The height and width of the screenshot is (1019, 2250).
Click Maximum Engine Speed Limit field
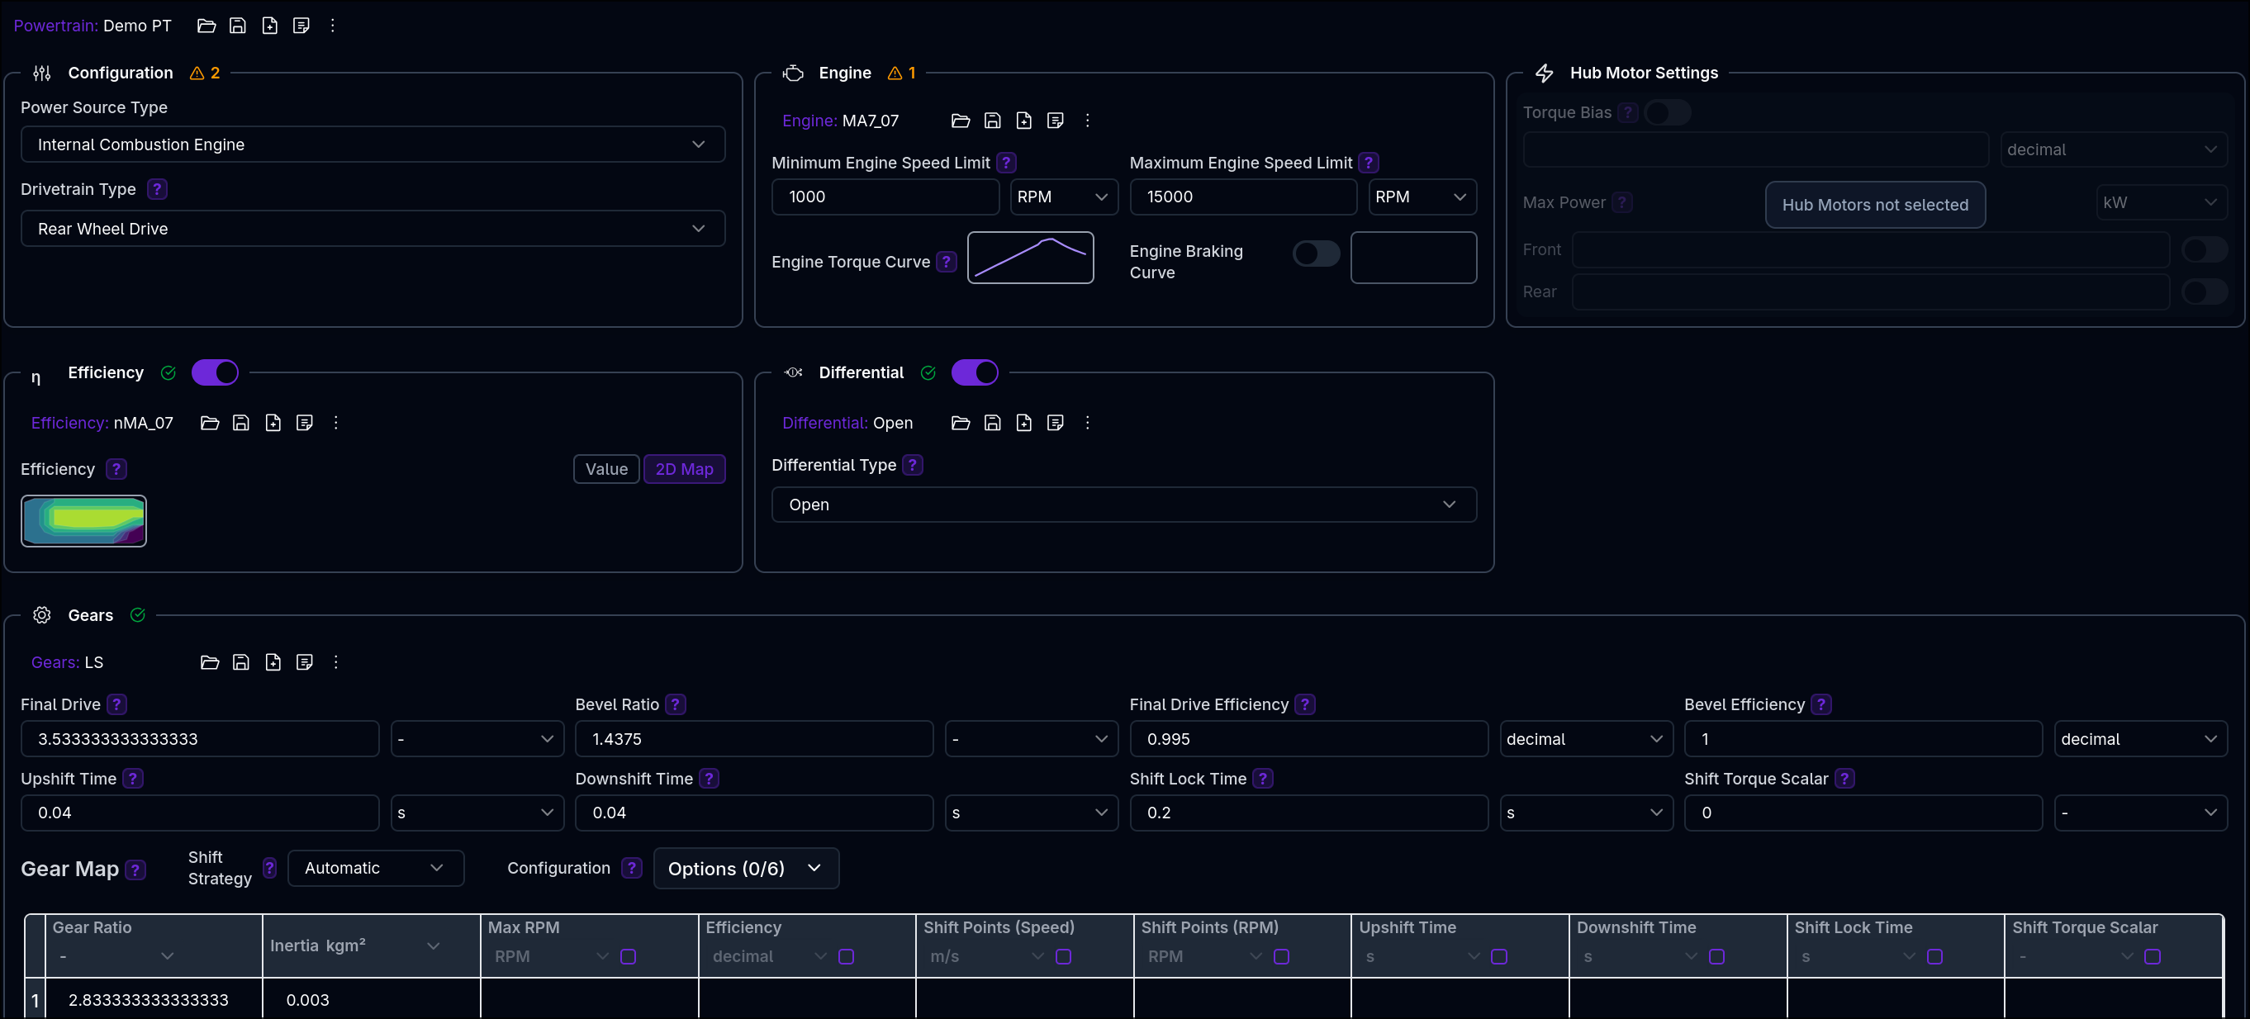tap(1244, 197)
